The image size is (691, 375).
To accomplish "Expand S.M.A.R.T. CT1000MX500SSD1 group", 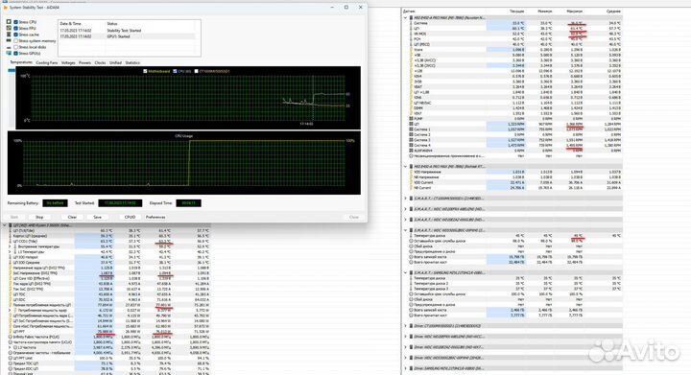I will 405,199.
